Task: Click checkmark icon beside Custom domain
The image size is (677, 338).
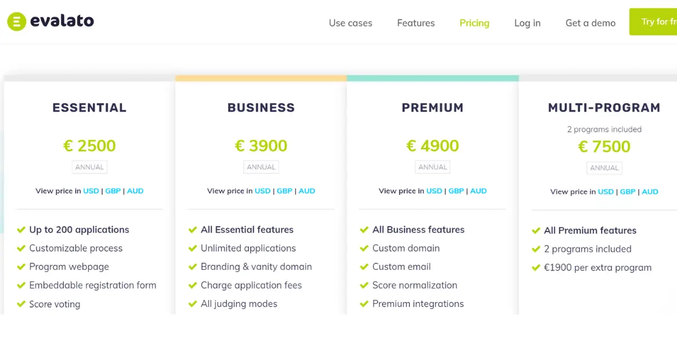Action: (x=364, y=248)
